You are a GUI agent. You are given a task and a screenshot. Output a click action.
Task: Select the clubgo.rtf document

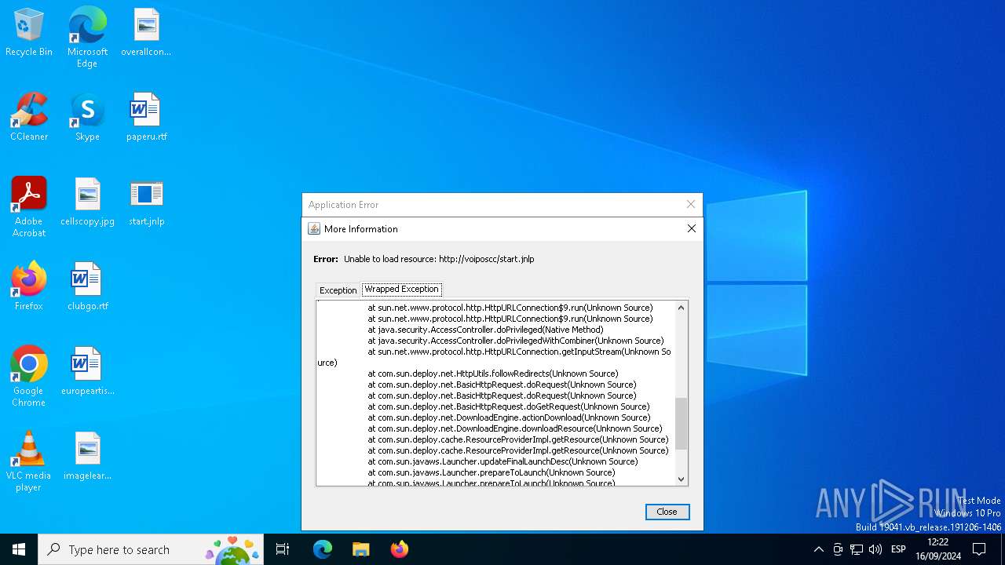point(87,287)
